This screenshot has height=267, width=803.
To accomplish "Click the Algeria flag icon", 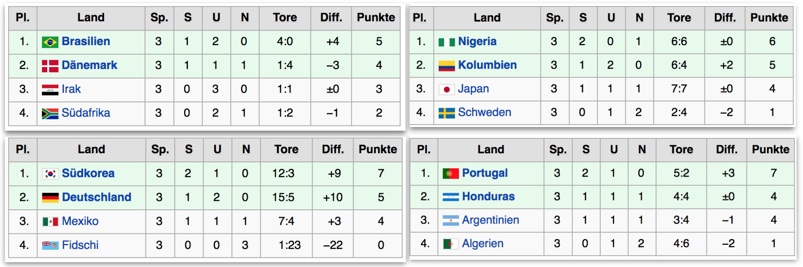I will pyautogui.click(x=451, y=244).
